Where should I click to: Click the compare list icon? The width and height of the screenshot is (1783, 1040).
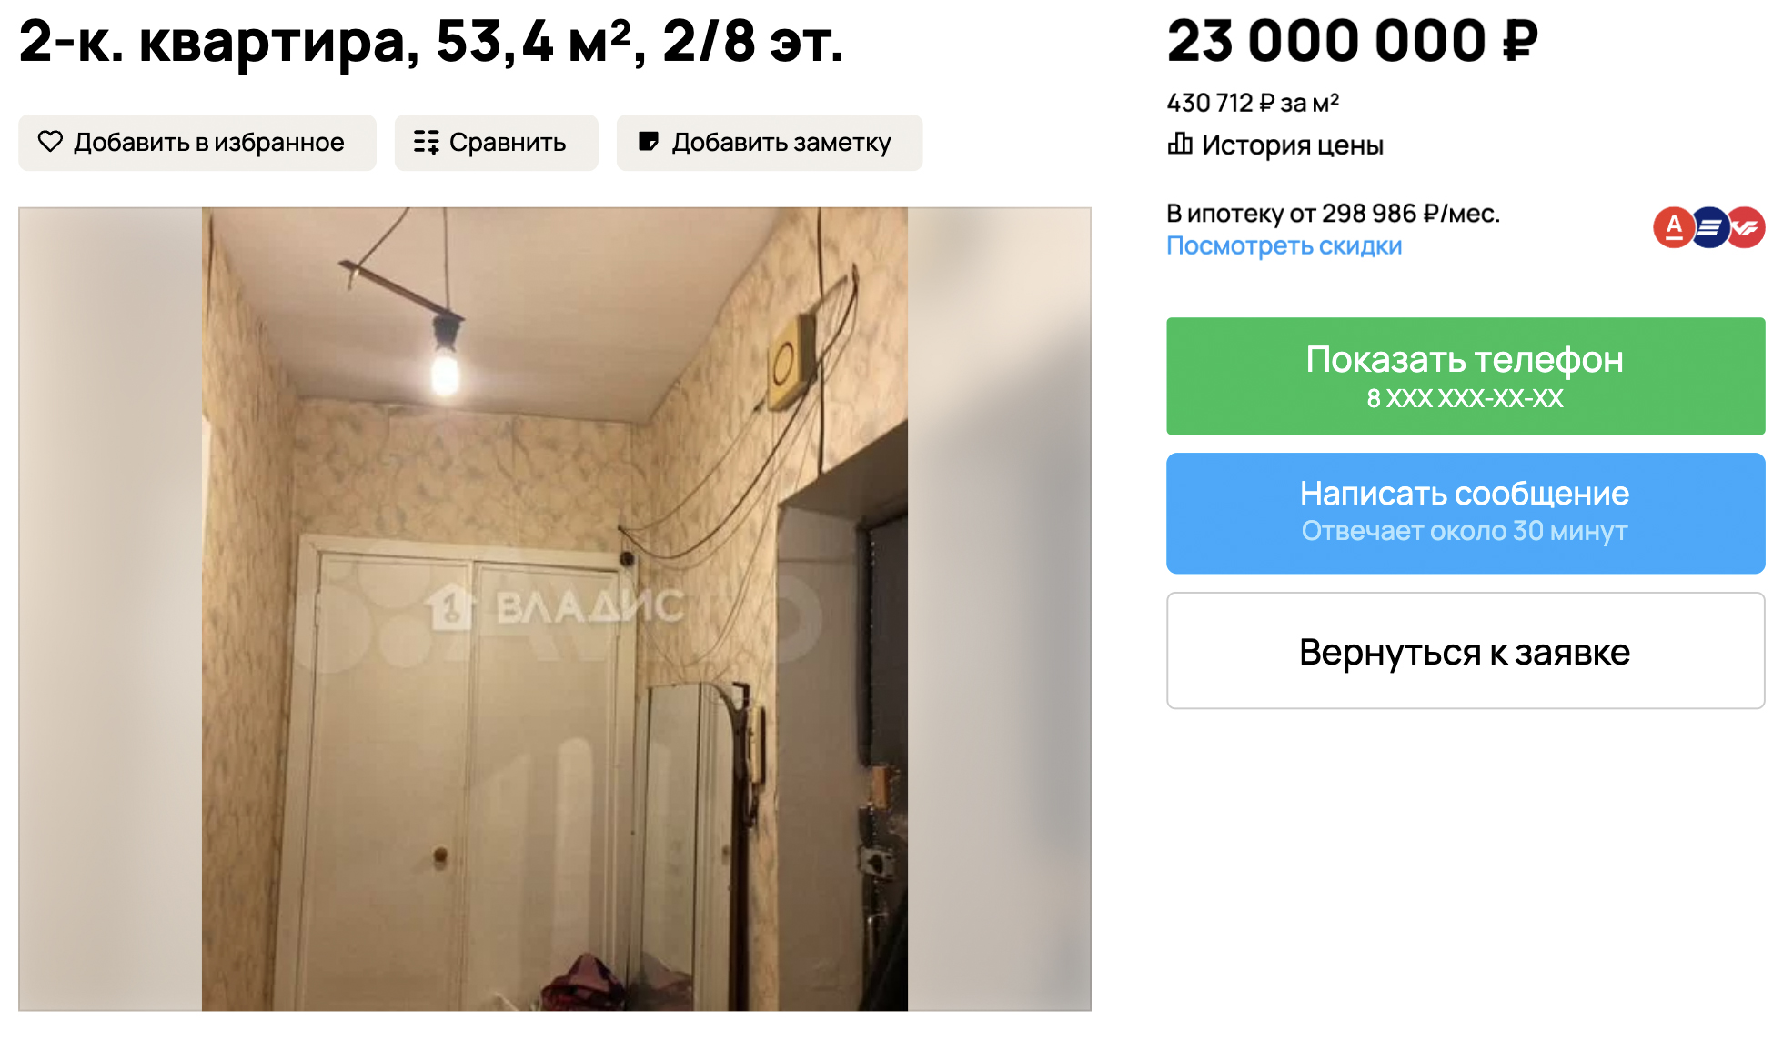(426, 142)
